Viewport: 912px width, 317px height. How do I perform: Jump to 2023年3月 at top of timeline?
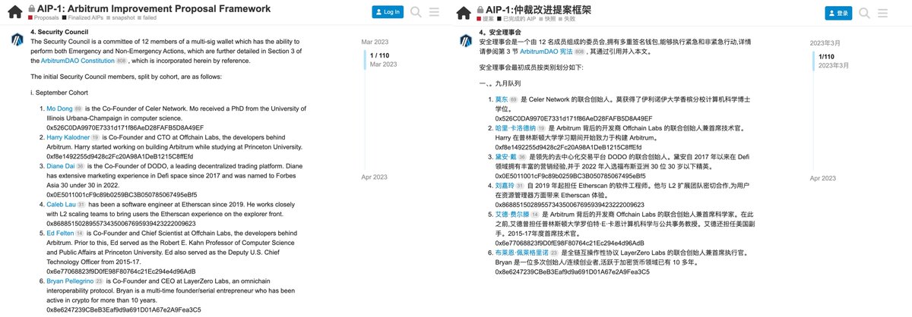[x=826, y=43]
